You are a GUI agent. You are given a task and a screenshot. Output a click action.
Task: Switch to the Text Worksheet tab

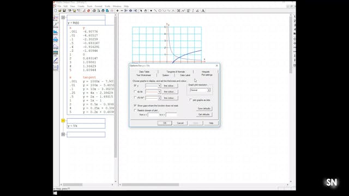click(143, 75)
